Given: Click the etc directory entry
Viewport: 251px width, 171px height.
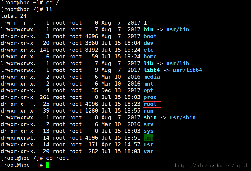Looking at the screenshot, I should click(148, 50).
